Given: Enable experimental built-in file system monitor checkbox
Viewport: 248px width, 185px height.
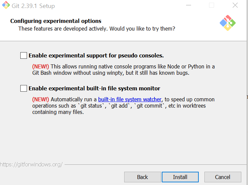Looking at the screenshot, I should pos(24,88).
